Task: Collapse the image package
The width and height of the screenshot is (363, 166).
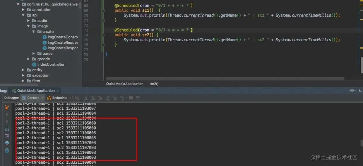Action: pos(29,26)
